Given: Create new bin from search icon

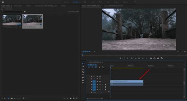Looking at the screenshot, I should (x=25, y=12).
